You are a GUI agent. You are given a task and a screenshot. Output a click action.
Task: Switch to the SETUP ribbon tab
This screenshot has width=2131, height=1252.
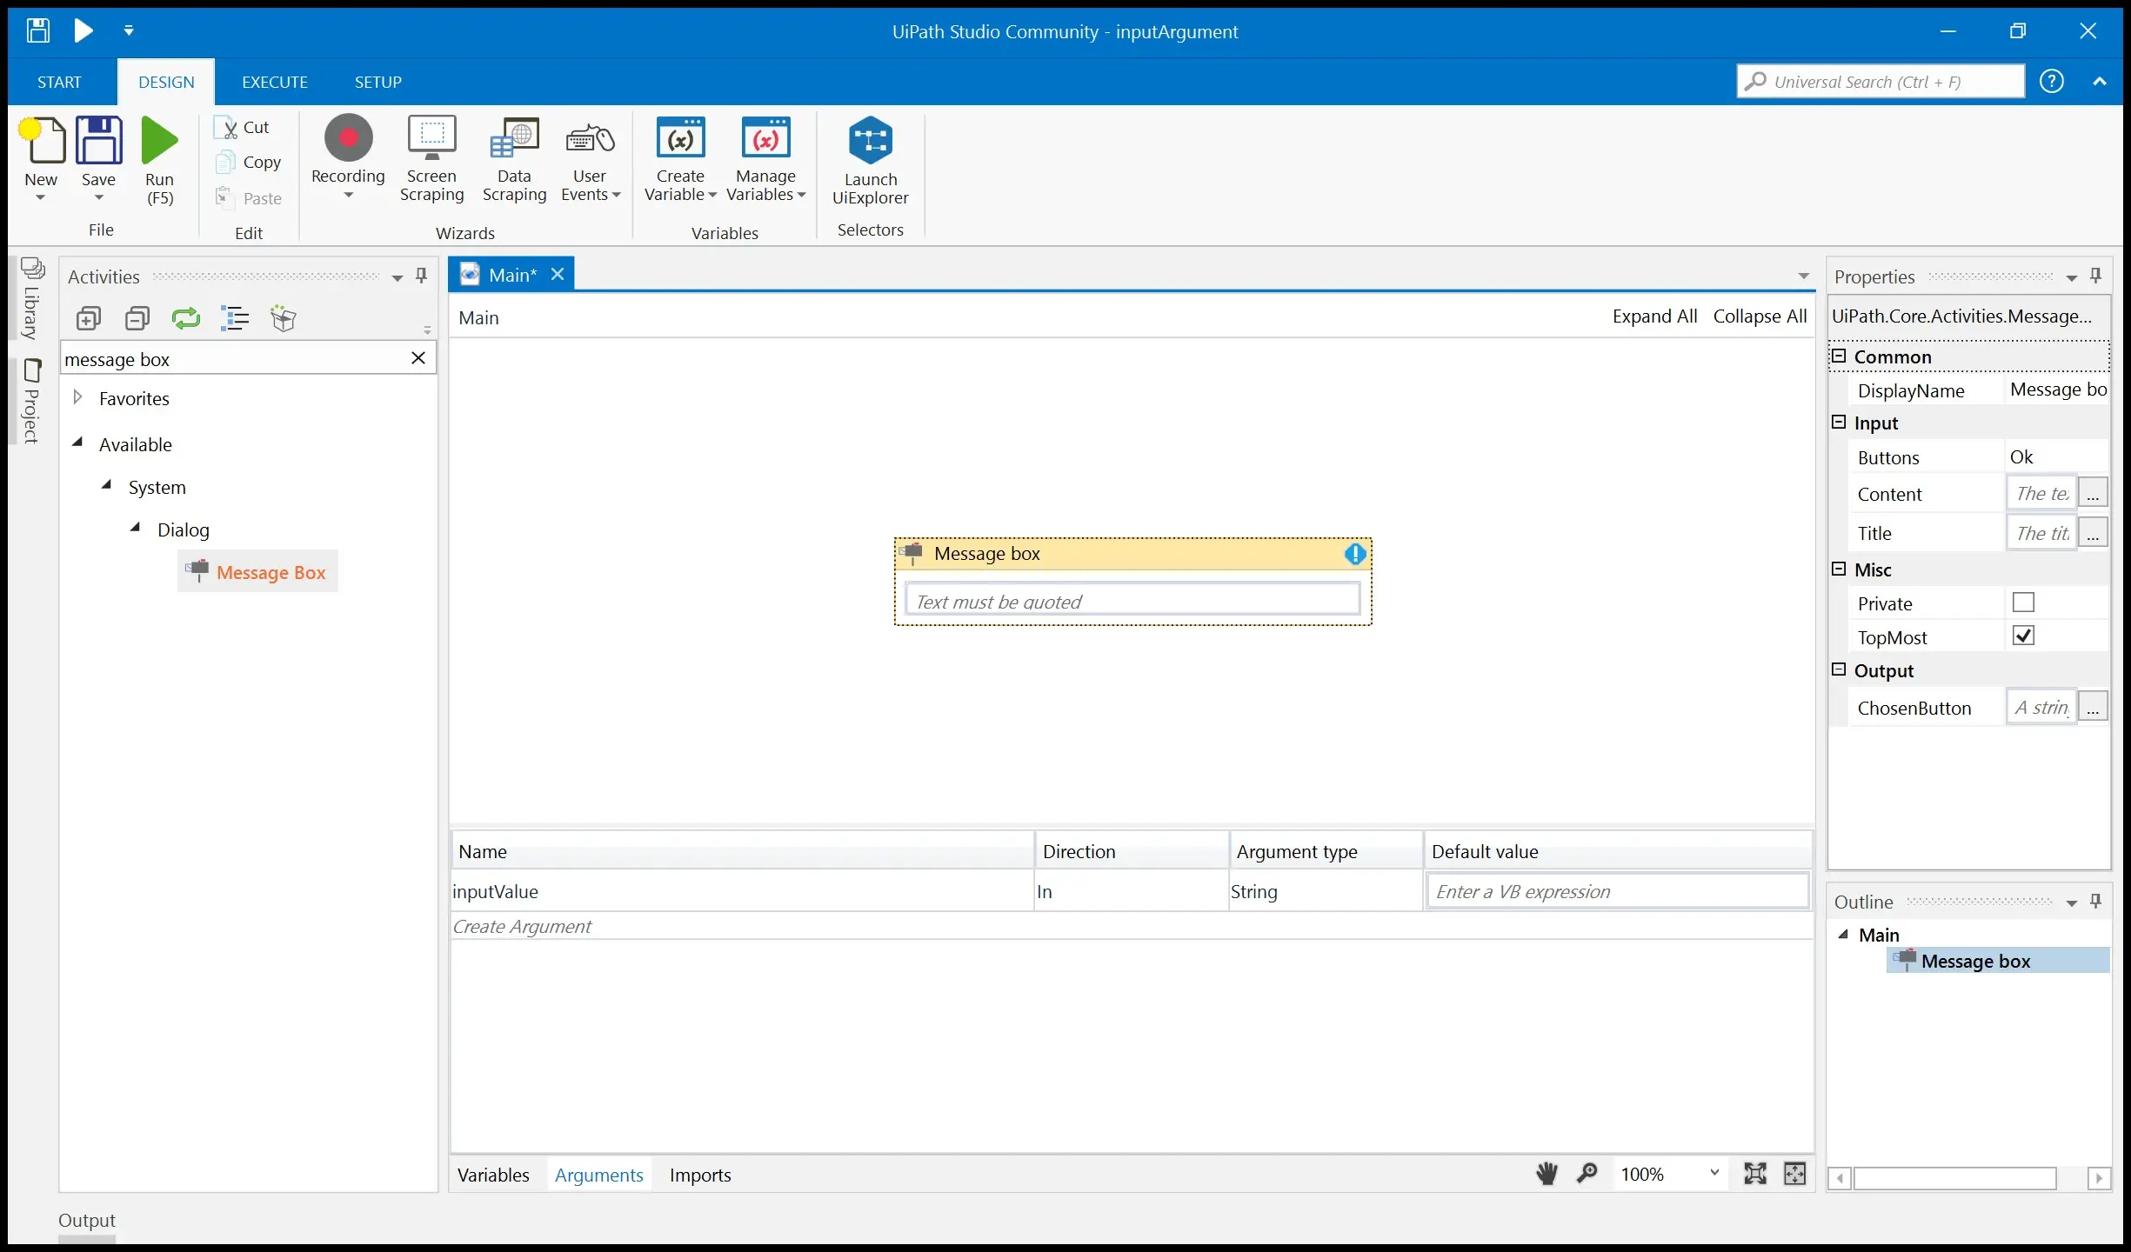coord(378,82)
